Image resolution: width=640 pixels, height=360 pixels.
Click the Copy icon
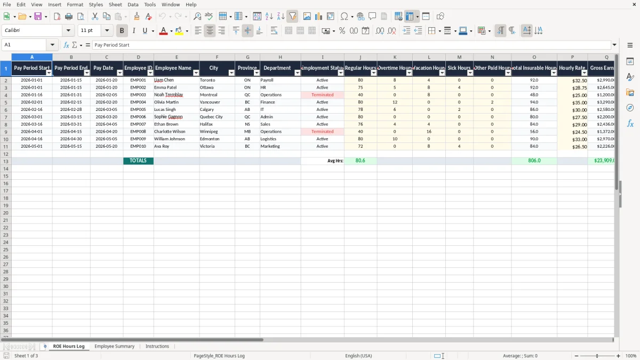click(107, 17)
